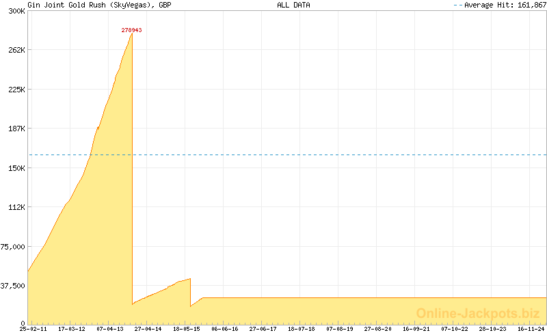The image size is (547, 335).
Task: Click the 0 y-axis label
Action: pyautogui.click(x=23, y=323)
